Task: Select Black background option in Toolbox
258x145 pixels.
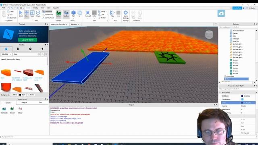Action: click(23, 95)
